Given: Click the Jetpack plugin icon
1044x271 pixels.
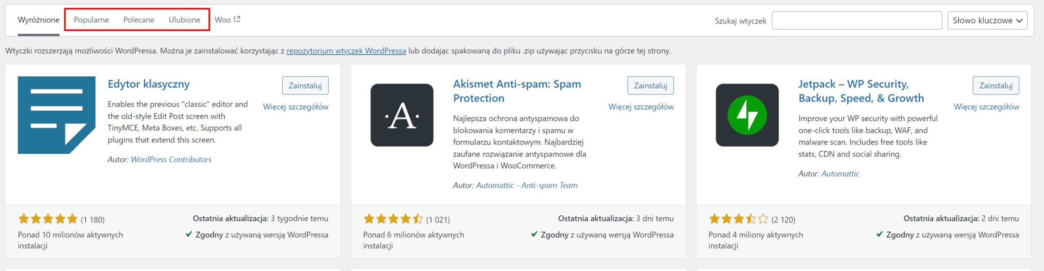Looking at the screenshot, I should pyautogui.click(x=747, y=115).
